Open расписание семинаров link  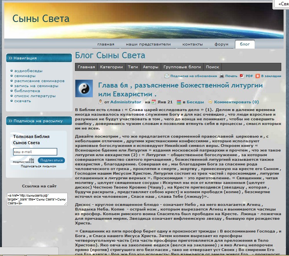point(39,81)
